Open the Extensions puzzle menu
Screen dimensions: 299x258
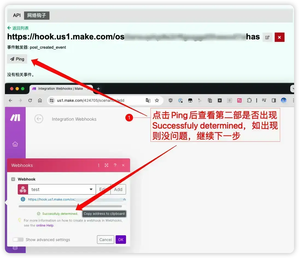coord(249,100)
